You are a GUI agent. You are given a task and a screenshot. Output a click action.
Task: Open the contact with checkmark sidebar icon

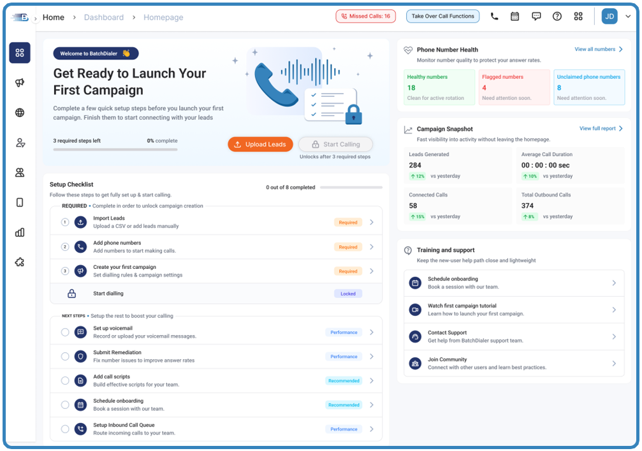(x=20, y=143)
